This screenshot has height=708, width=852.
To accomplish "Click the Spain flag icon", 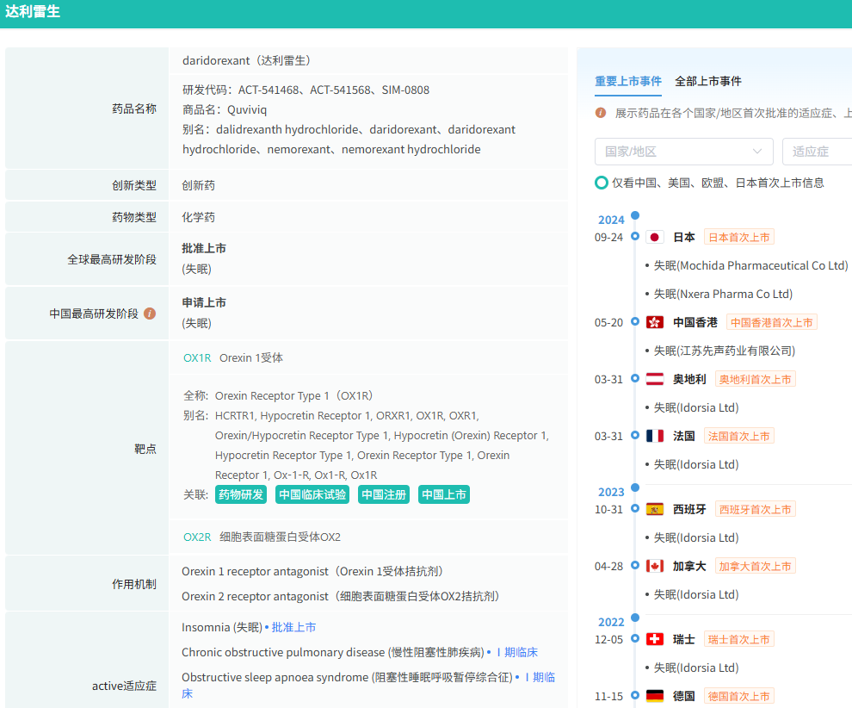I will pos(655,509).
